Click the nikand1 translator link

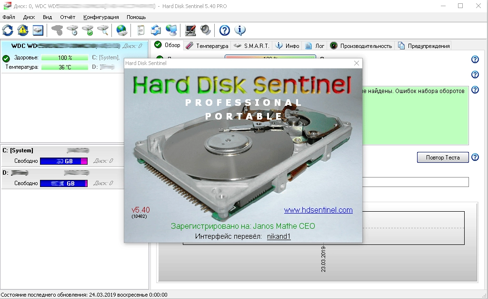tap(279, 236)
